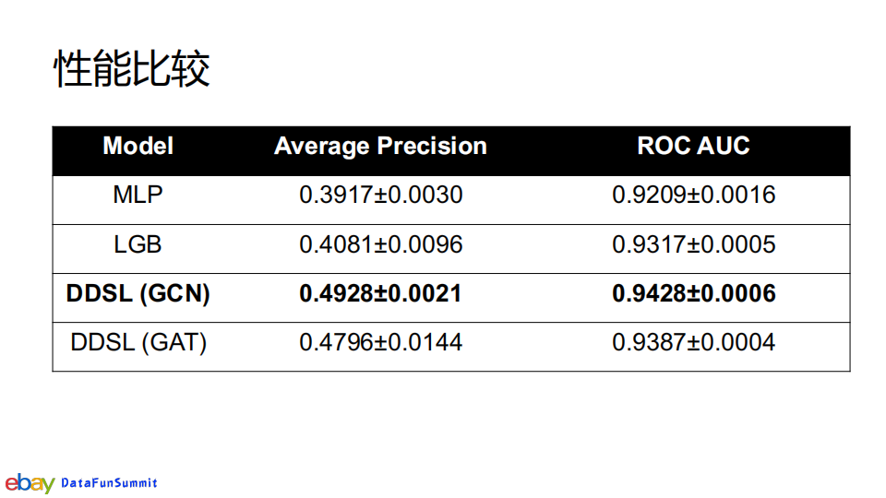This screenshot has width=886, height=498.
Task: Click the blue 'b' in the eBay logo
Action: point(23,481)
